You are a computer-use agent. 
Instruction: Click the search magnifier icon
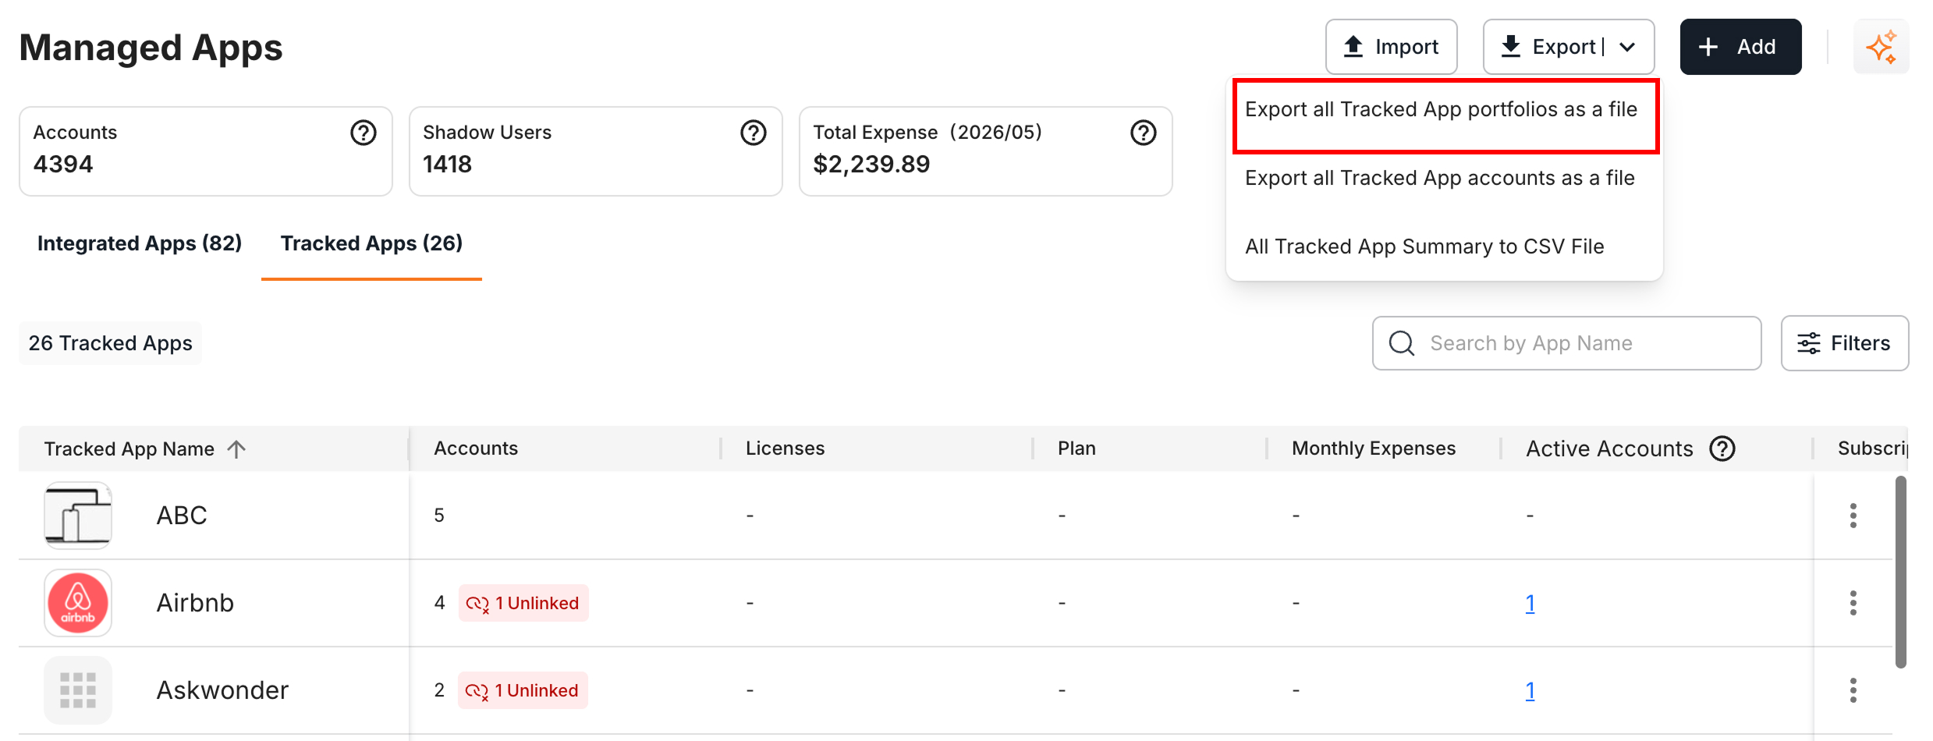1402,343
